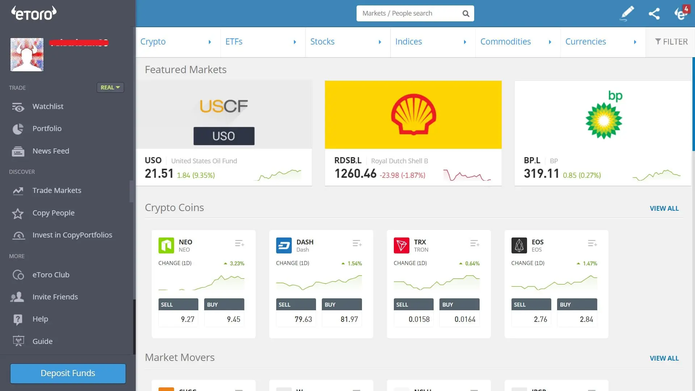Screen dimensions: 695x391
Task: Click the Copy People star icon
Action: [x=18, y=213]
